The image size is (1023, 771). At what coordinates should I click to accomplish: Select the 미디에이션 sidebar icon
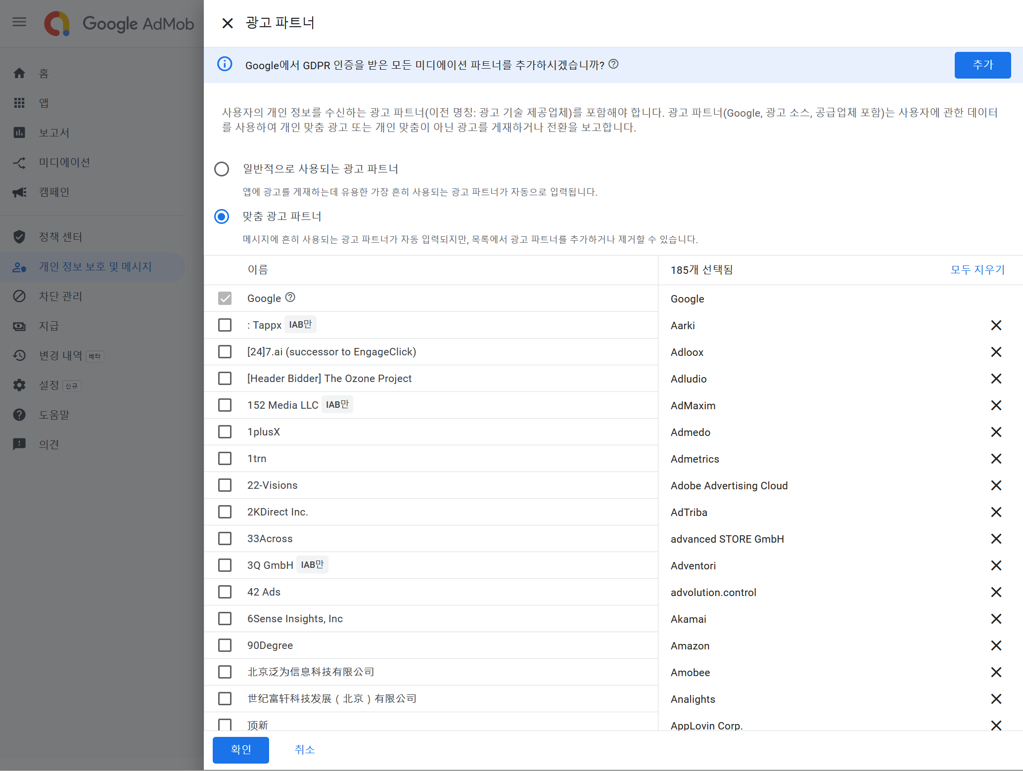click(19, 163)
